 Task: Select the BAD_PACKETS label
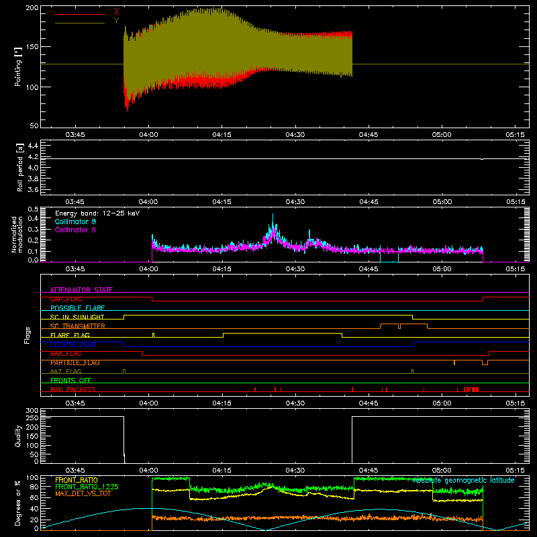tap(73, 389)
